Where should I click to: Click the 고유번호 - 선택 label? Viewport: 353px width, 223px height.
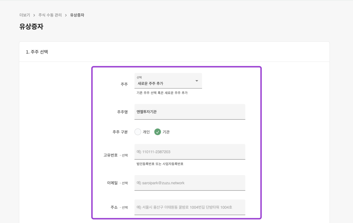click(x=115, y=155)
